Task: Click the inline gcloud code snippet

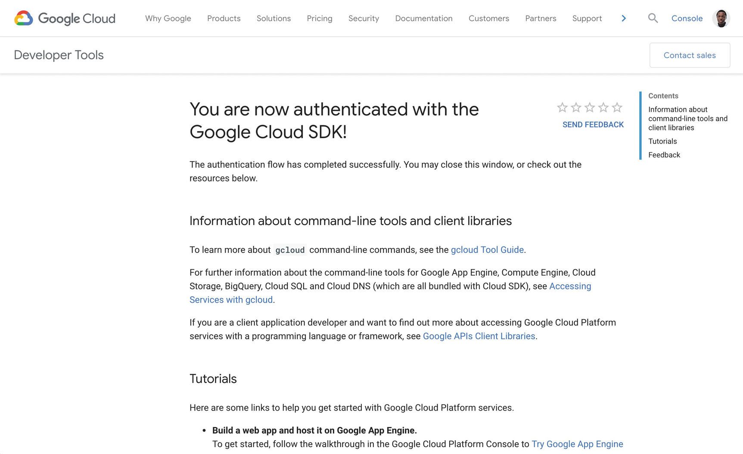Action: [x=290, y=250]
